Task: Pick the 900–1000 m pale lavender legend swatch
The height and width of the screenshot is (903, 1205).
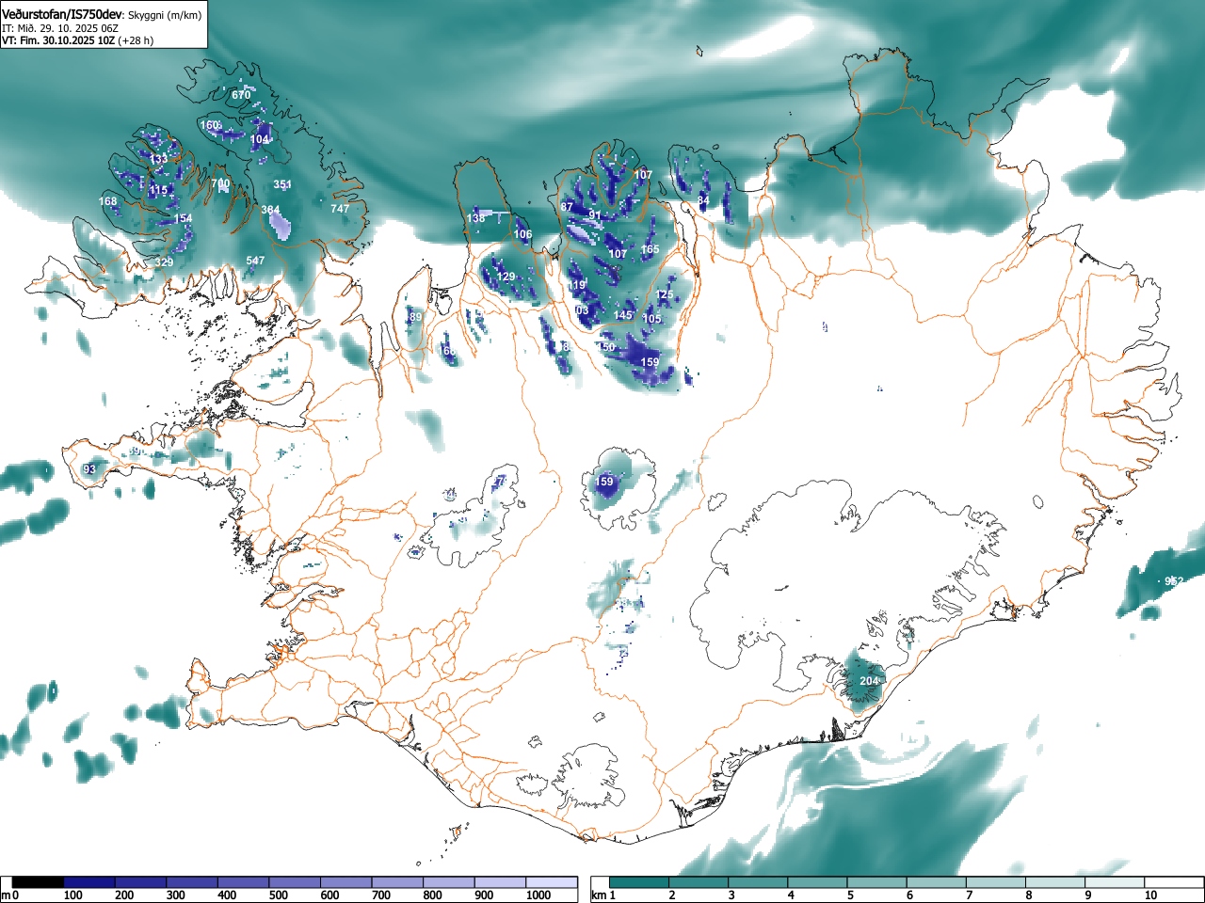Action: pyautogui.click(x=501, y=882)
